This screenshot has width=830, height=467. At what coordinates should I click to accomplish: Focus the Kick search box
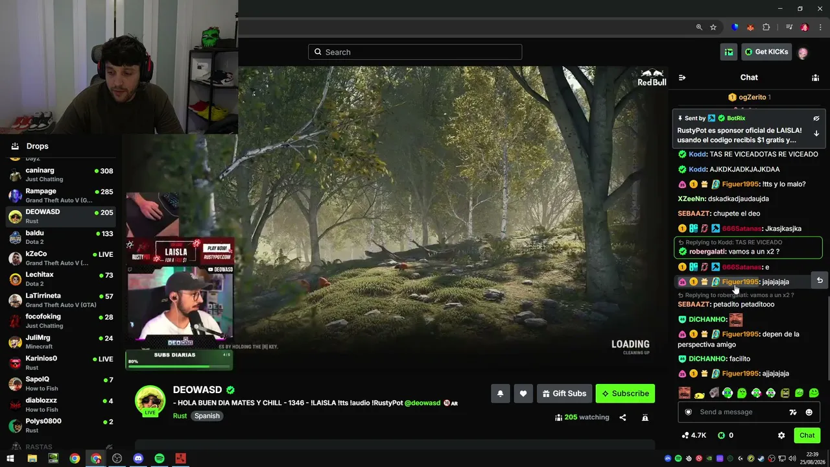[415, 52]
